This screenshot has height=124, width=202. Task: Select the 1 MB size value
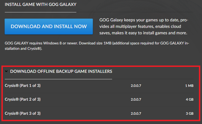pos(189,86)
